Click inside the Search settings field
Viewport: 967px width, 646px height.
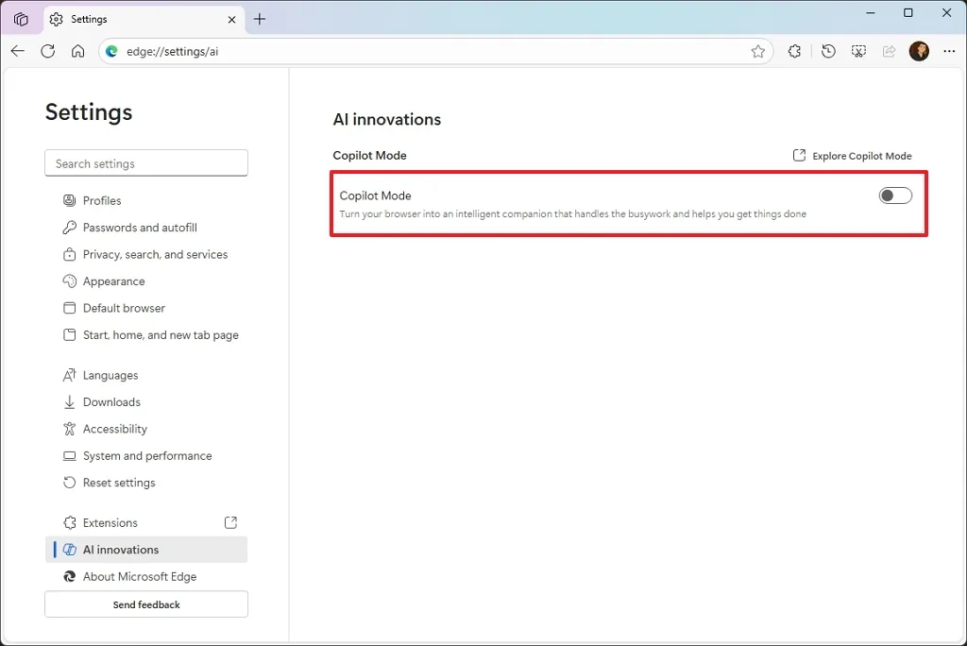(145, 162)
